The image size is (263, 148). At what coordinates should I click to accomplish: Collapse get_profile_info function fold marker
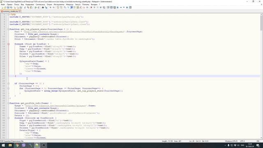pos(9,103)
